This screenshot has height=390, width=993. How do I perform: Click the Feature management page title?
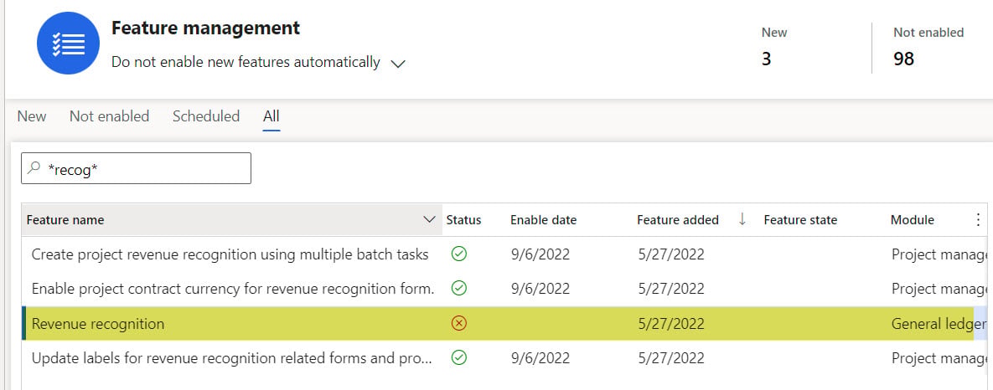pyautogui.click(x=206, y=28)
